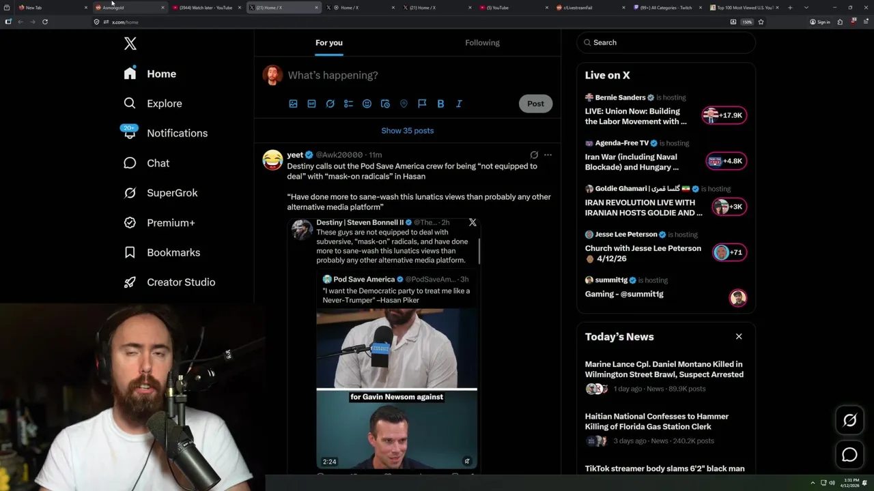Open IRAN REVOLUTION LIVE broadcast
This screenshot has height=491, width=874.
[643, 208]
